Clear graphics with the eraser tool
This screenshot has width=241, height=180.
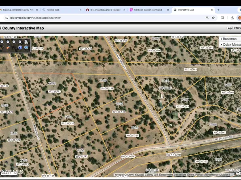coord(8,48)
